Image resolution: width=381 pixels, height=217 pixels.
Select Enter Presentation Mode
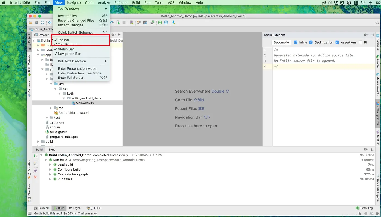click(x=81, y=69)
